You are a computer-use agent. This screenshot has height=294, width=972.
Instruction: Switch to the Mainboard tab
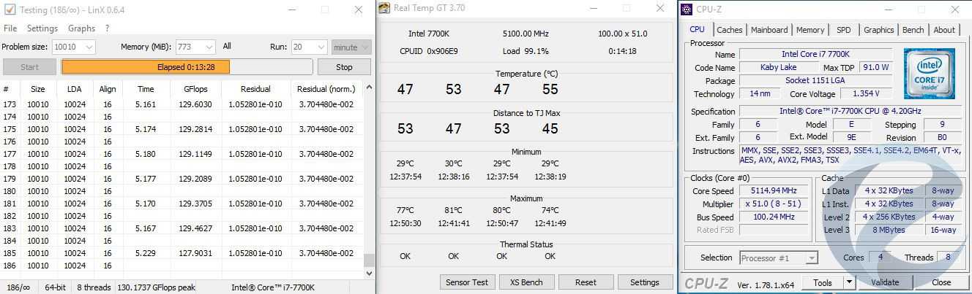pos(769,30)
